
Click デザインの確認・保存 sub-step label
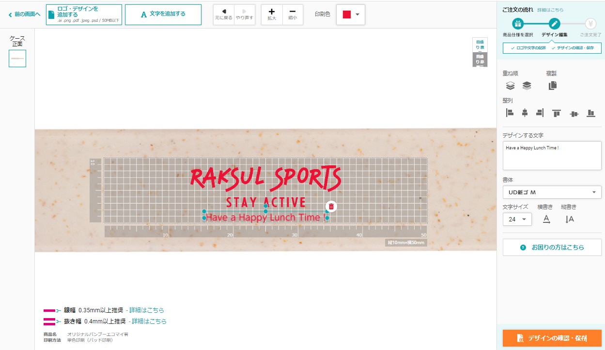coord(573,48)
